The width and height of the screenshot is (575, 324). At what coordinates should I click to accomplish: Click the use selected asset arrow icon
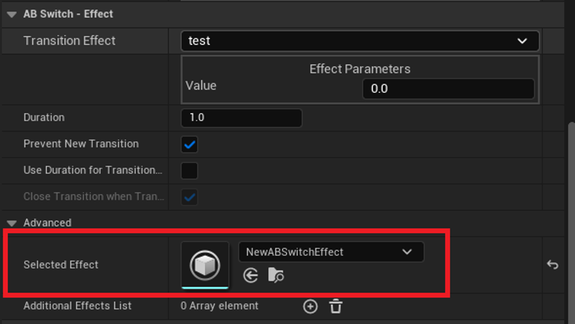(x=250, y=276)
